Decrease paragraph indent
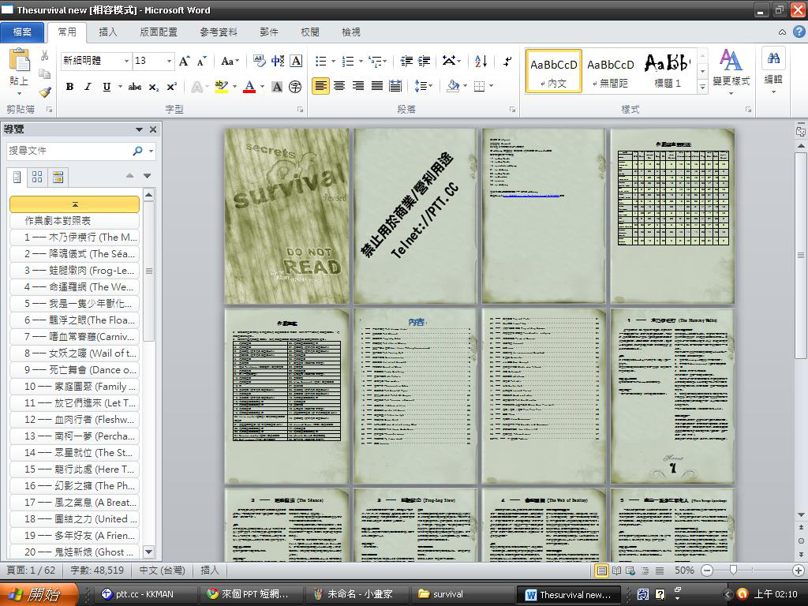Image resolution: width=808 pixels, height=606 pixels. pyautogui.click(x=406, y=62)
